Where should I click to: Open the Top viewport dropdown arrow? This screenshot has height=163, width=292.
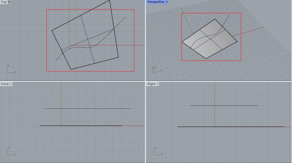coord(9,2)
